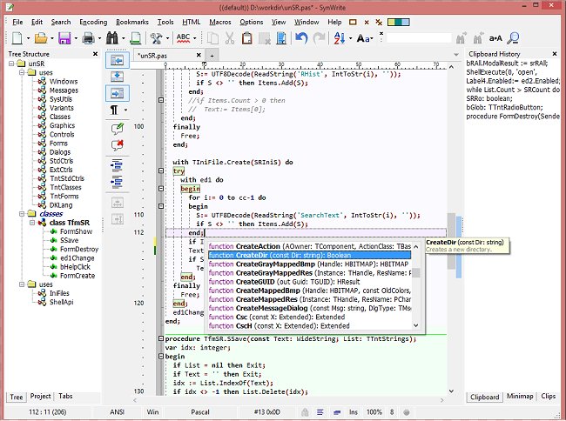Collapse the 'class TfmSR' tree node
This screenshot has height=421, width=566.
[30, 223]
